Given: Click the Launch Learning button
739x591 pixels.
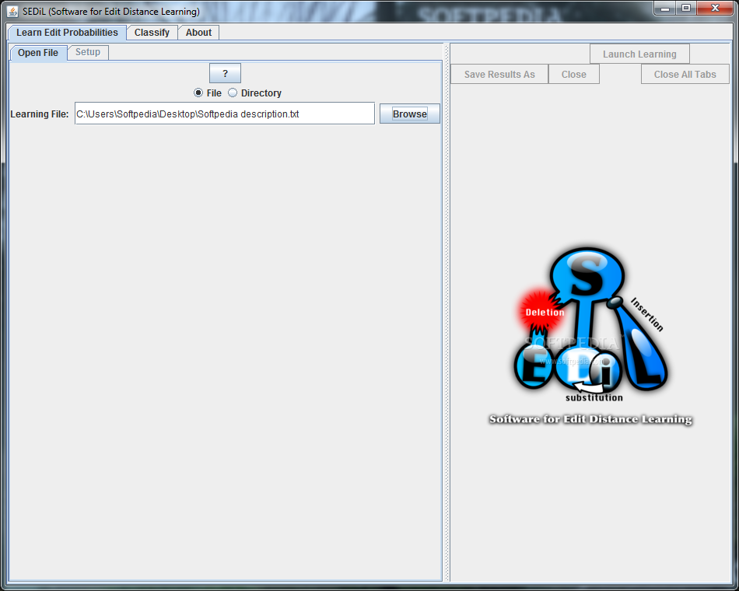Looking at the screenshot, I should pos(639,54).
